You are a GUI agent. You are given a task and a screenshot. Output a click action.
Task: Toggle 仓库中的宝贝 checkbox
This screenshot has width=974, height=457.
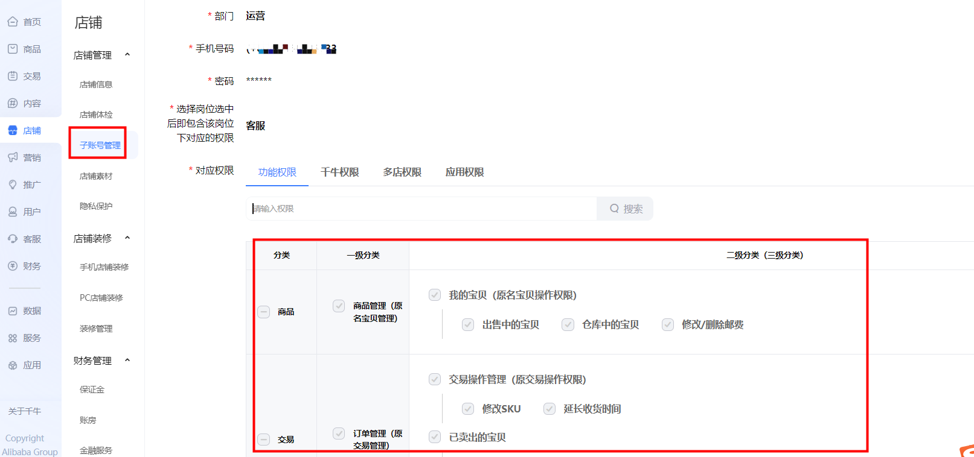click(568, 324)
